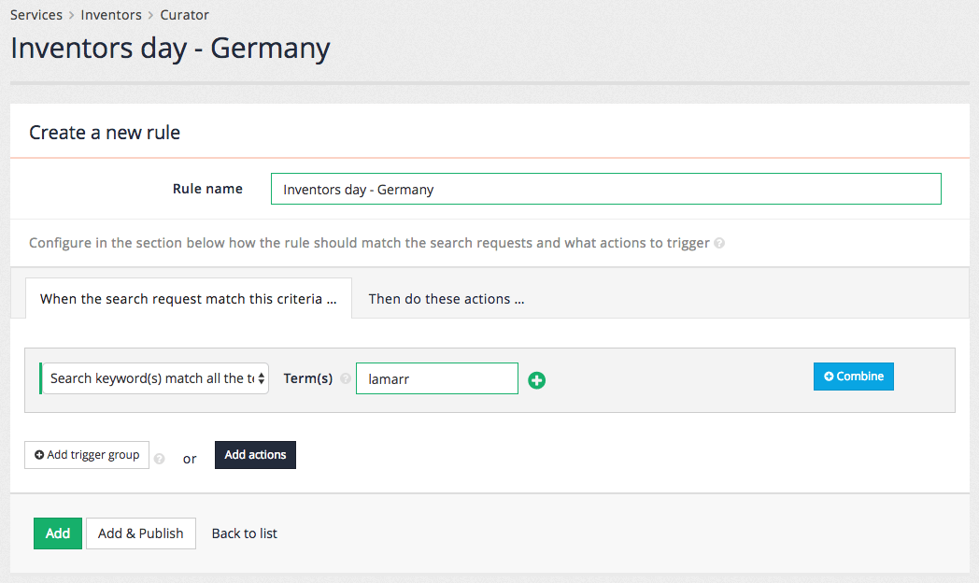Click the plus icon inside the Combine button
Screen dimensions: 979x583
829,376
